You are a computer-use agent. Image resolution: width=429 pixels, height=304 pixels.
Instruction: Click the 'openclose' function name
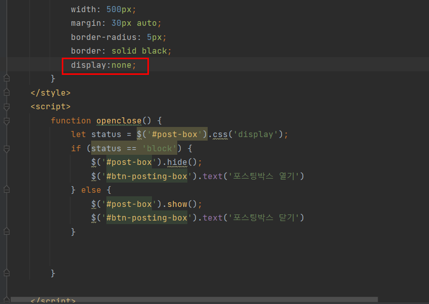point(119,121)
